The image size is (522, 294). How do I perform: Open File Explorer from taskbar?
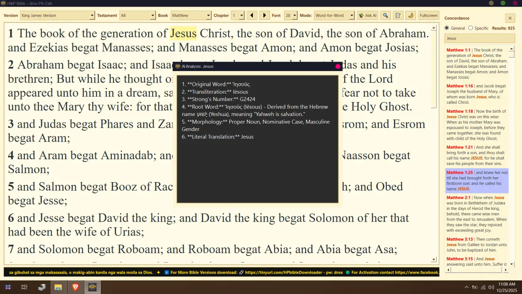tap(58, 287)
